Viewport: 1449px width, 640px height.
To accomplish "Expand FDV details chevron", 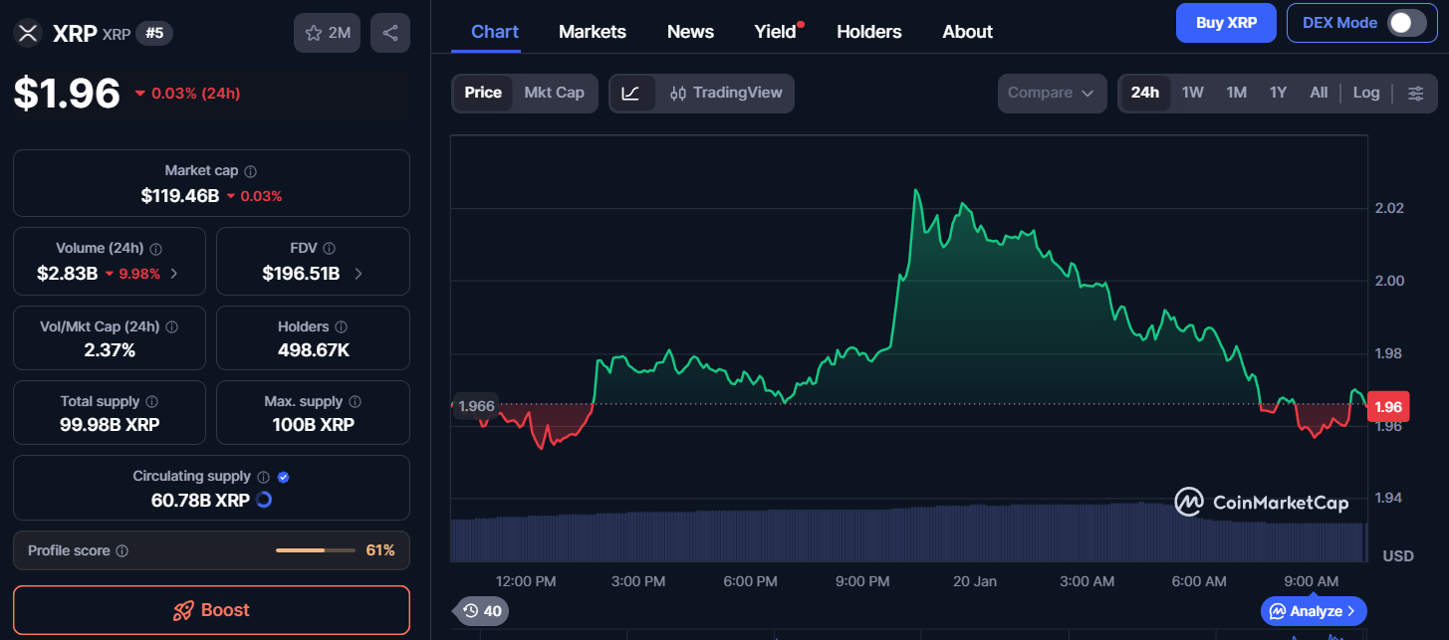I will [358, 274].
